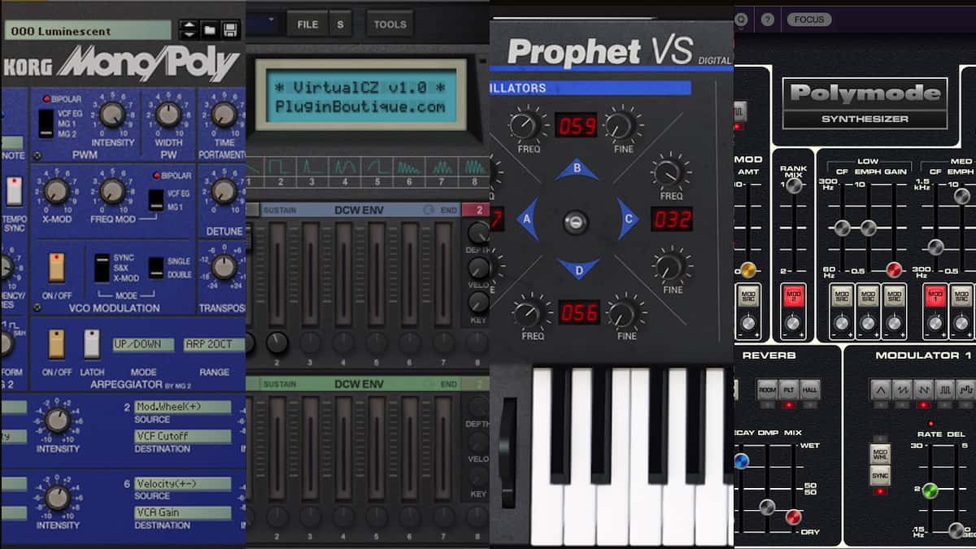Select waveform 8 resonance icon in VirtualCZ
Viewport: 976px width, 549px height.
473,167
